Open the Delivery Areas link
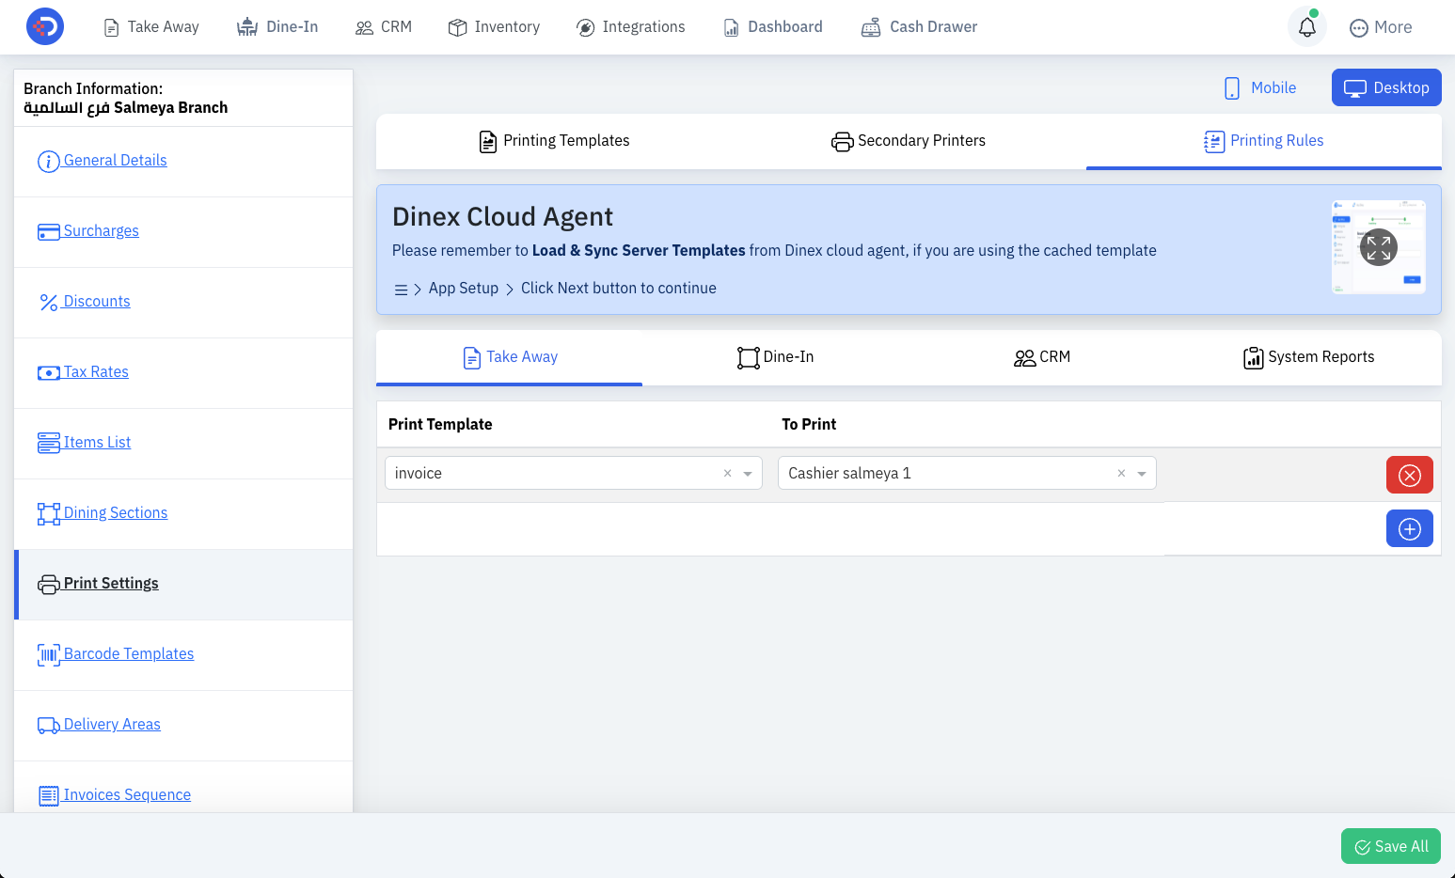Image resolution: width=1455 pixels, height=878 pixels. [112, 724]
